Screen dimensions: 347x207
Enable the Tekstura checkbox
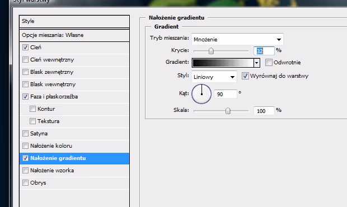[32, 121]
